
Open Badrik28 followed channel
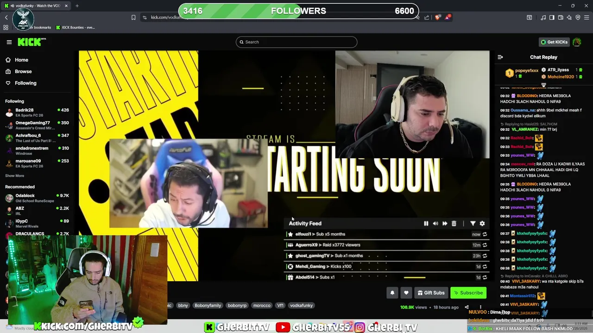coord(37,112)
